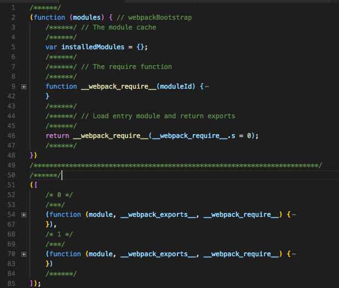Click '__webpack_require__.s' property on line 46
339x288 pixels.
pyautogui.click(x=194, y=136)
